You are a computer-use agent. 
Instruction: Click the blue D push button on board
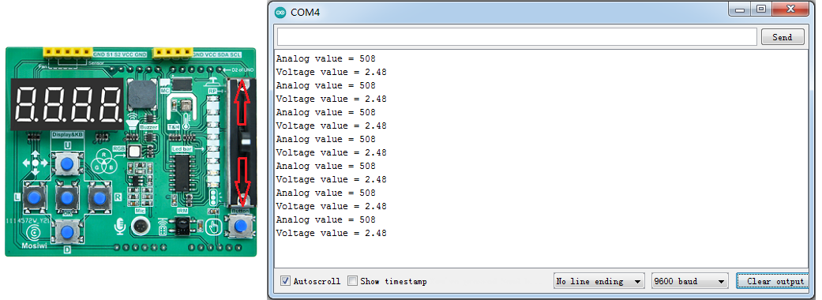click(x=67, y=231)
